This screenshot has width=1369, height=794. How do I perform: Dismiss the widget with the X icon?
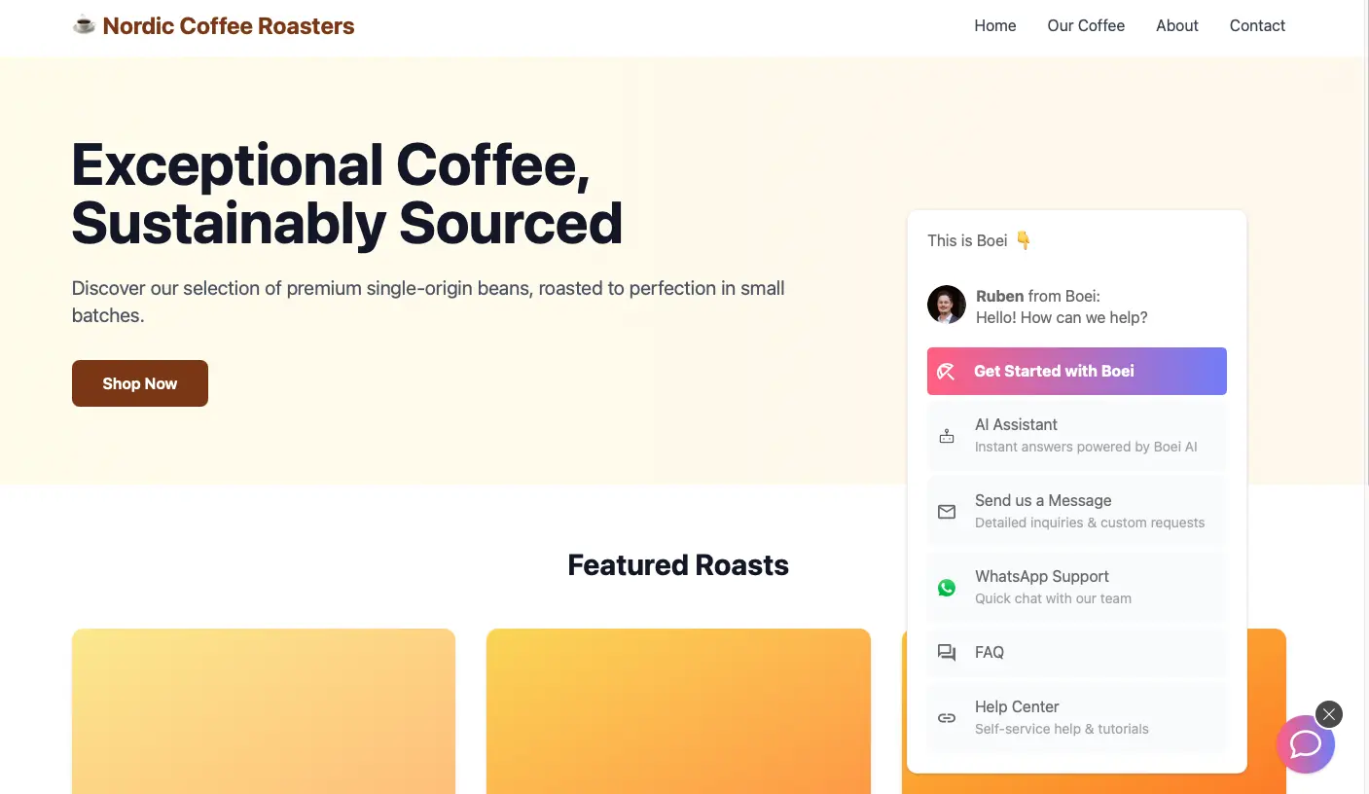(1328, 714)
